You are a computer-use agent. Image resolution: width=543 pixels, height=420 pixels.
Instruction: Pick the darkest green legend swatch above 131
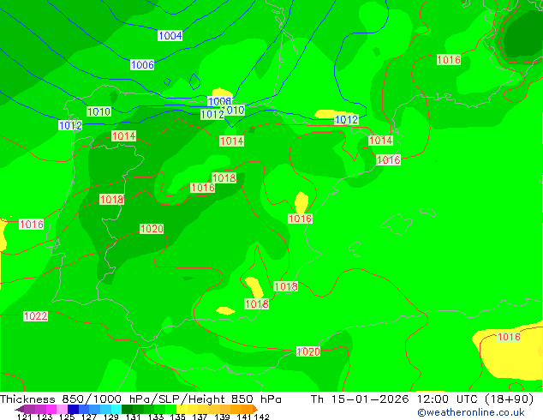click(127, 409)
